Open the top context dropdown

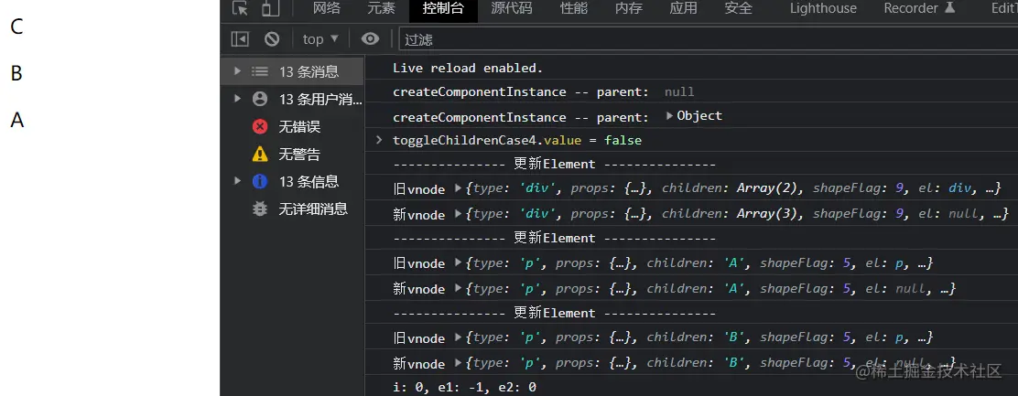(320, 39)
